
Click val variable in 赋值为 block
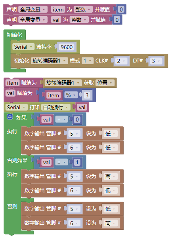(10, 93)
